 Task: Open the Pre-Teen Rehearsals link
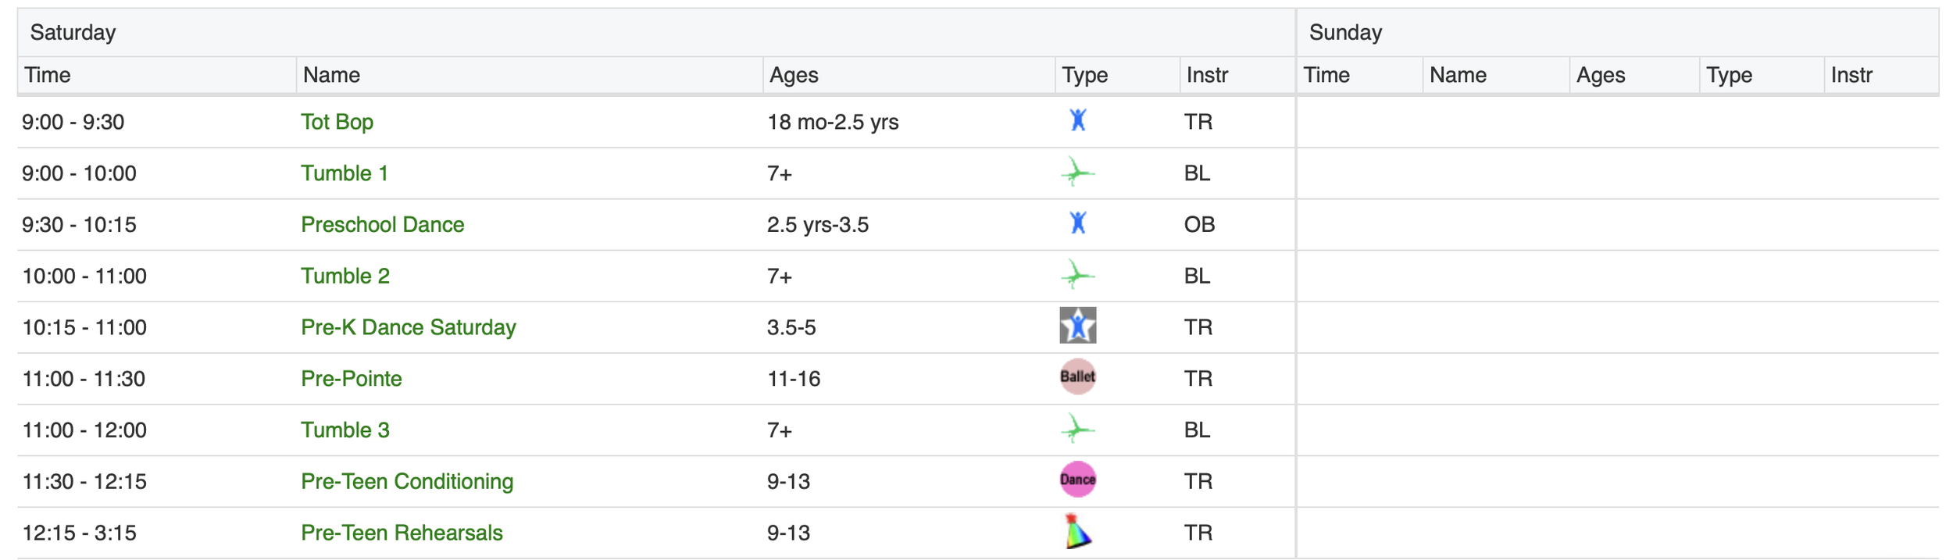[x=402, y=533]
